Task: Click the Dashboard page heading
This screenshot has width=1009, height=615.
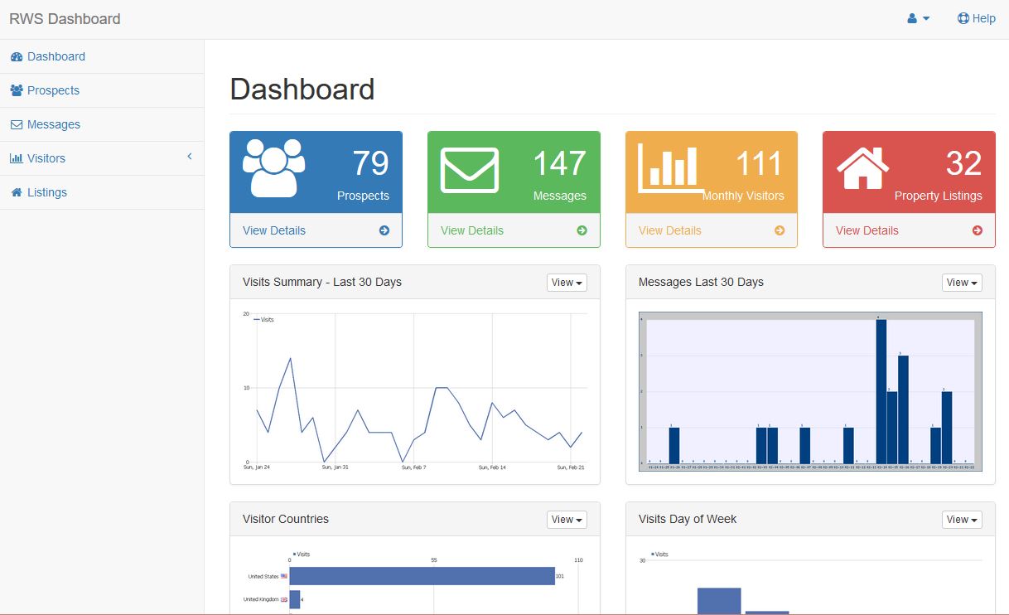Action: pyautogui.click(x=302, y=89)
